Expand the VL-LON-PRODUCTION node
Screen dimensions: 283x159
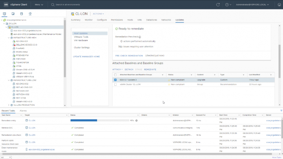click(x=9, y=105)
